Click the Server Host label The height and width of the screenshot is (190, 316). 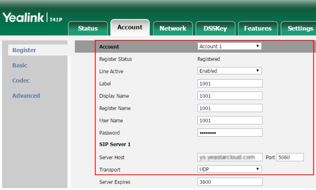click(x=112, y=158)
